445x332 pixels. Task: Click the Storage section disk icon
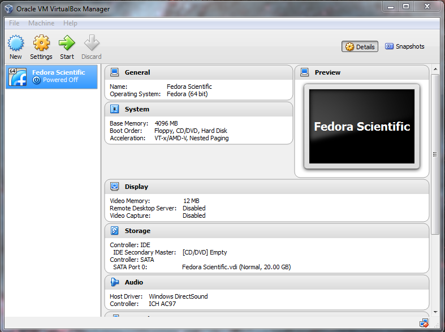[x=115, y=231]
